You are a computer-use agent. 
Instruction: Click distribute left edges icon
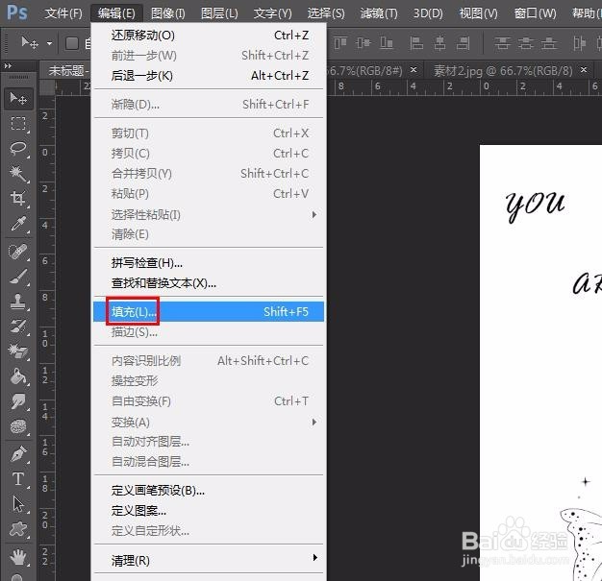(x=579, y=43)
